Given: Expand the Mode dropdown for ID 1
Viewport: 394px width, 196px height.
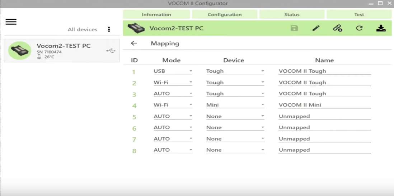Looking at the screenshot, I should [173, 71].
